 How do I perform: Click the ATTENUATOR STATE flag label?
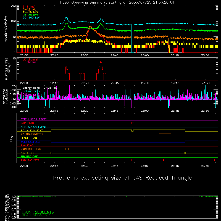coord(33,119)
